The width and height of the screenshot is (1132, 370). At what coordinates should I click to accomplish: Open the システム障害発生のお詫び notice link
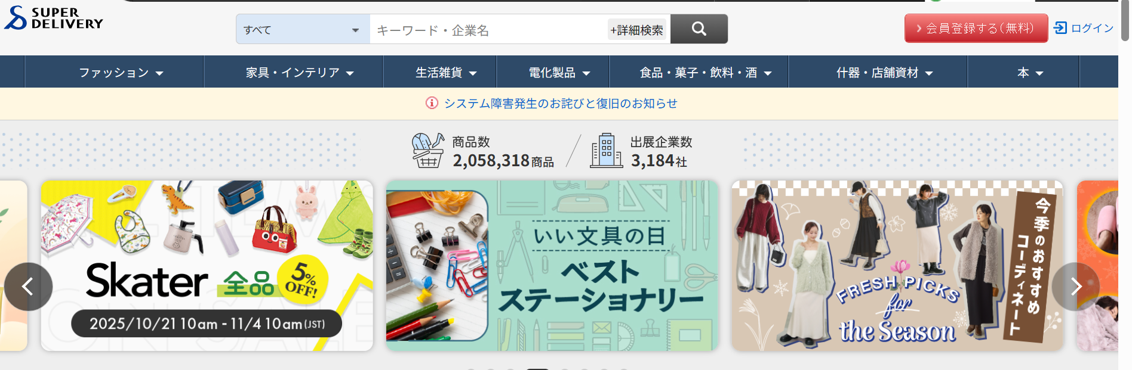[x=561, y=103]
